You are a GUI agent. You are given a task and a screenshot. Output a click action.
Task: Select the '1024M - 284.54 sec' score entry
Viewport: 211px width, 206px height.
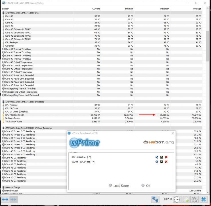point(83,162)
